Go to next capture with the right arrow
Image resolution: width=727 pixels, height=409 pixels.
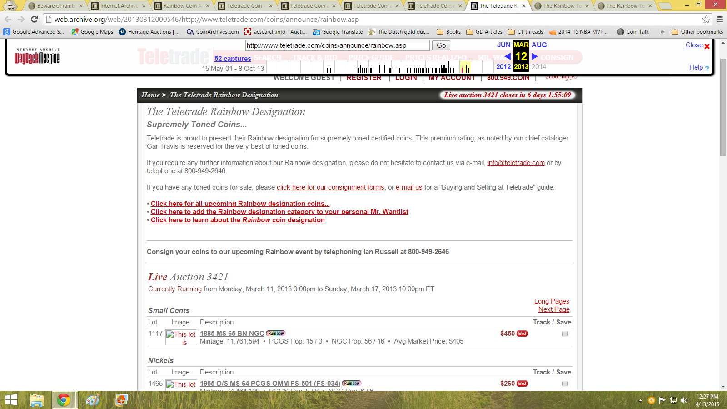tap(535, 56)
